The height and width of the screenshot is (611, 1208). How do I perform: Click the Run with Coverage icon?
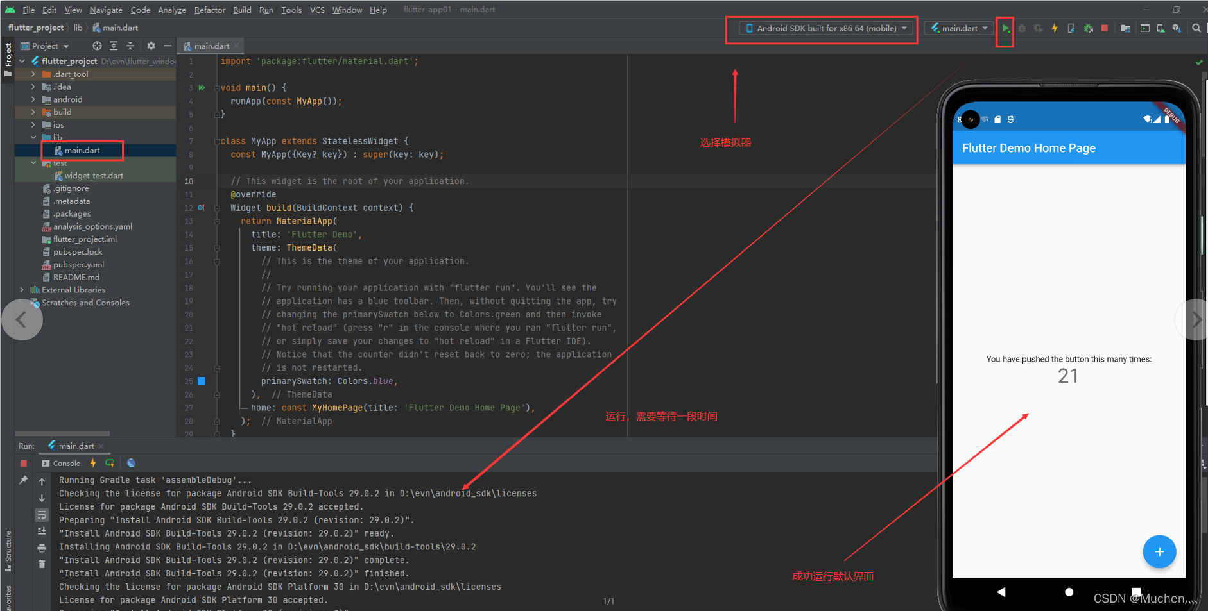click(1038, 29)
